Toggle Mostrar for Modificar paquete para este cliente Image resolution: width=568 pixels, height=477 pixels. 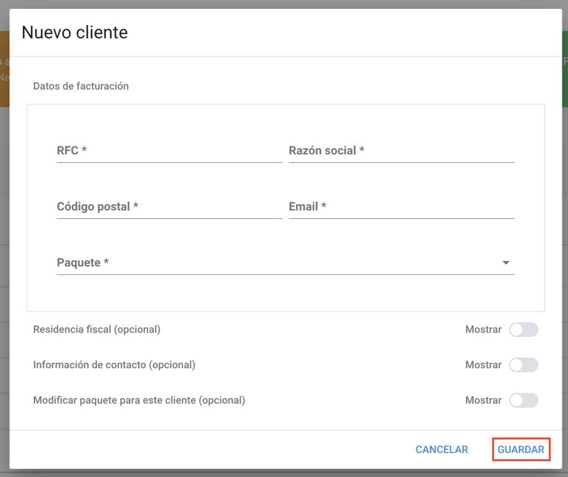(524, 400)
